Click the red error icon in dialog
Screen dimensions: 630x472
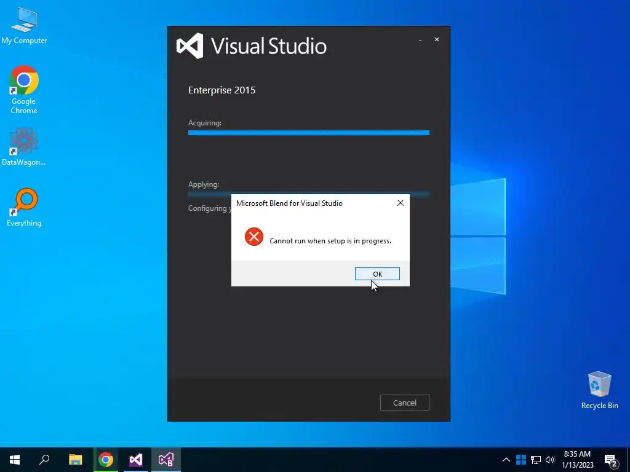point(254,237)
